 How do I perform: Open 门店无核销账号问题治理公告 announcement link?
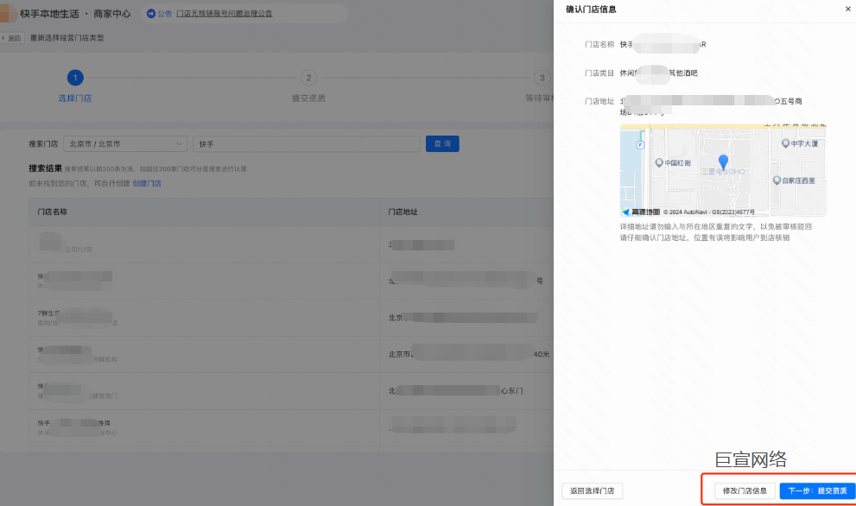[224, 14]
